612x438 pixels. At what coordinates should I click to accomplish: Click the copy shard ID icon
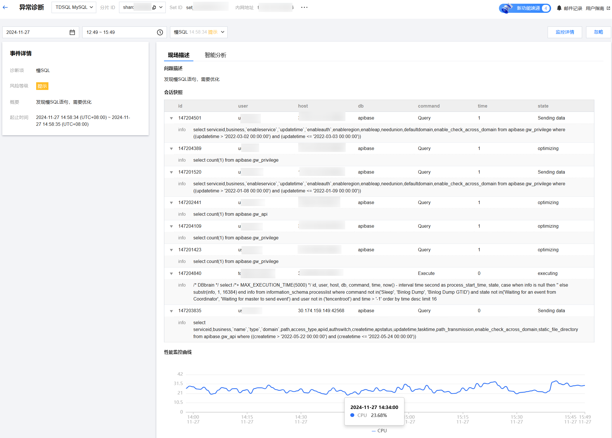click(x=154, y=7)
